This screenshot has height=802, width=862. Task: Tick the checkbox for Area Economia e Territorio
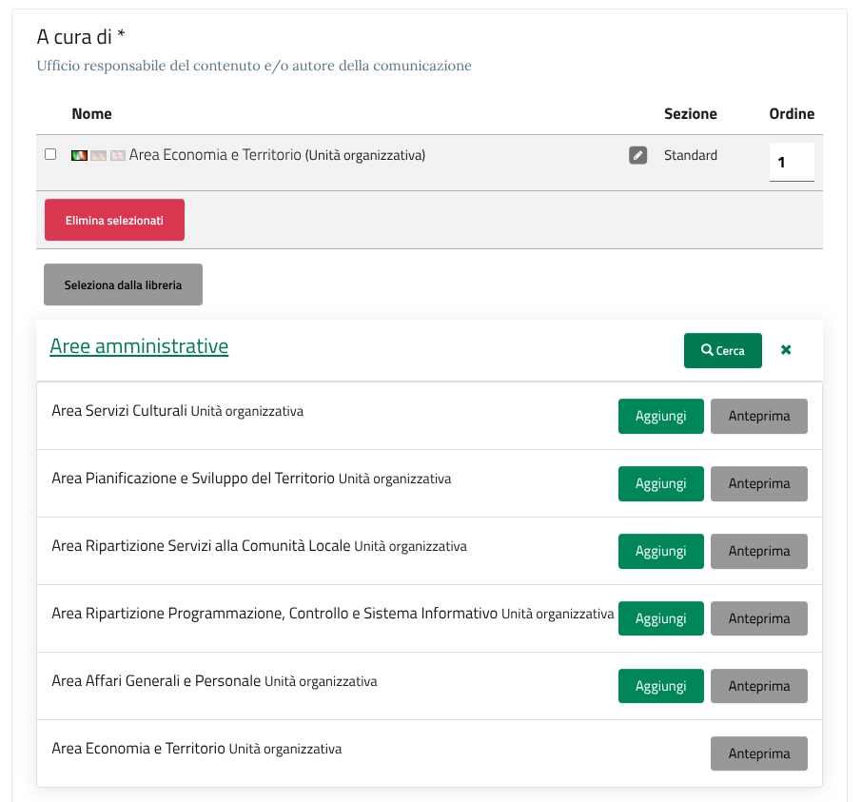point(50,154)
